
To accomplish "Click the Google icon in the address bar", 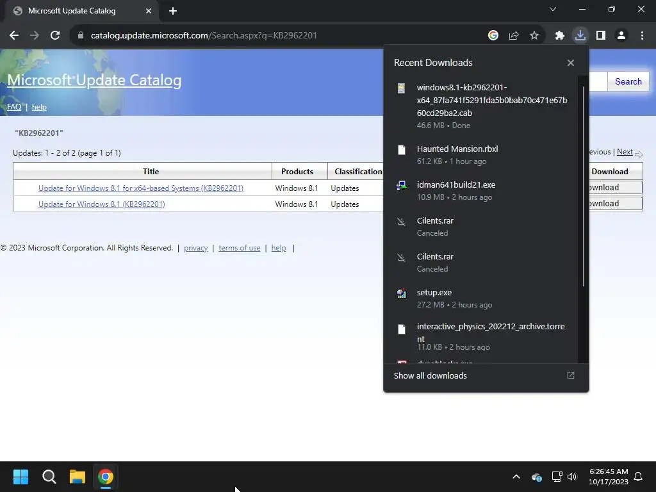I will click(493, 36).
